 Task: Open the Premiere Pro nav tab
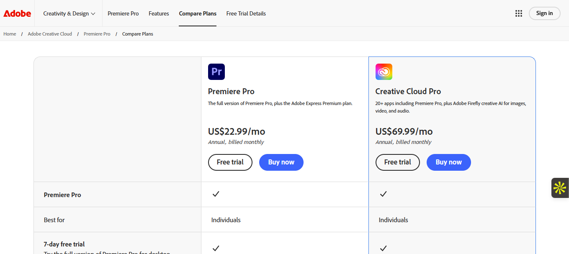123,13
